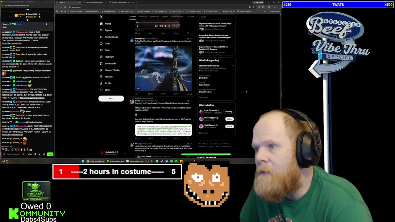Open Premium in the X sidebar

(107, 57)
